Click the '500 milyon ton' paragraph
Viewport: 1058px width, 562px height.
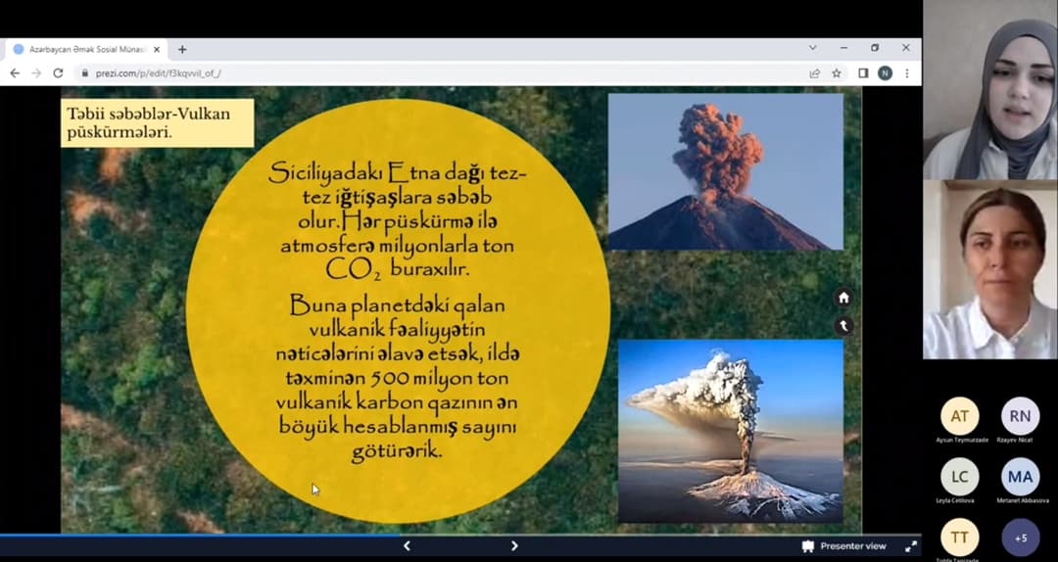(398, 378)
